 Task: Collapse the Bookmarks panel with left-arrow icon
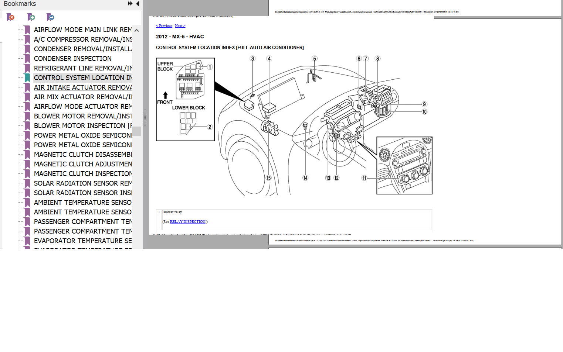tap(138, 3)
